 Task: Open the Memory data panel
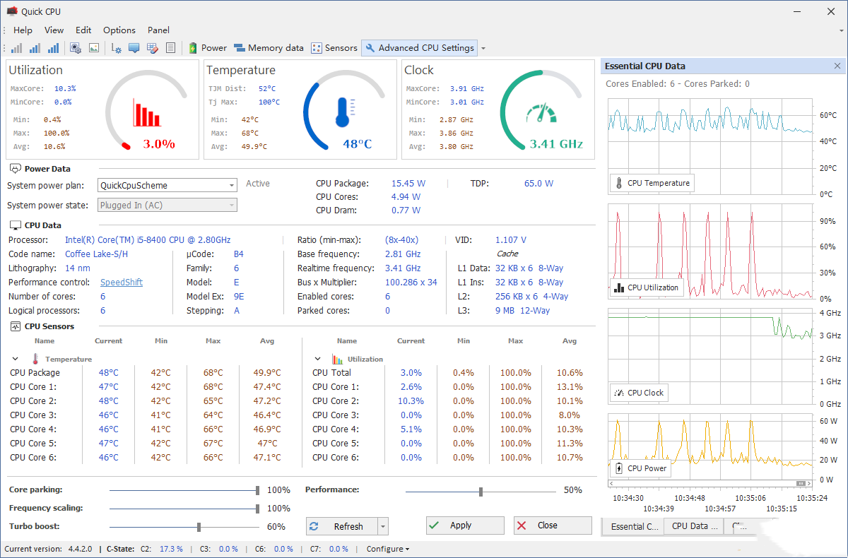269,47
